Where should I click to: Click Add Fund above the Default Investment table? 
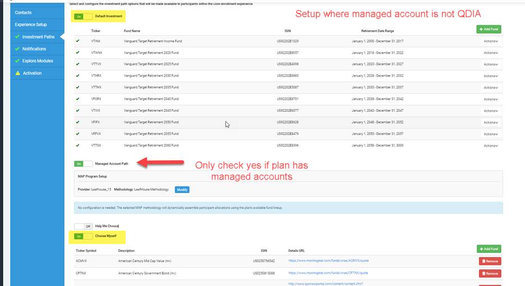(489, 29)
